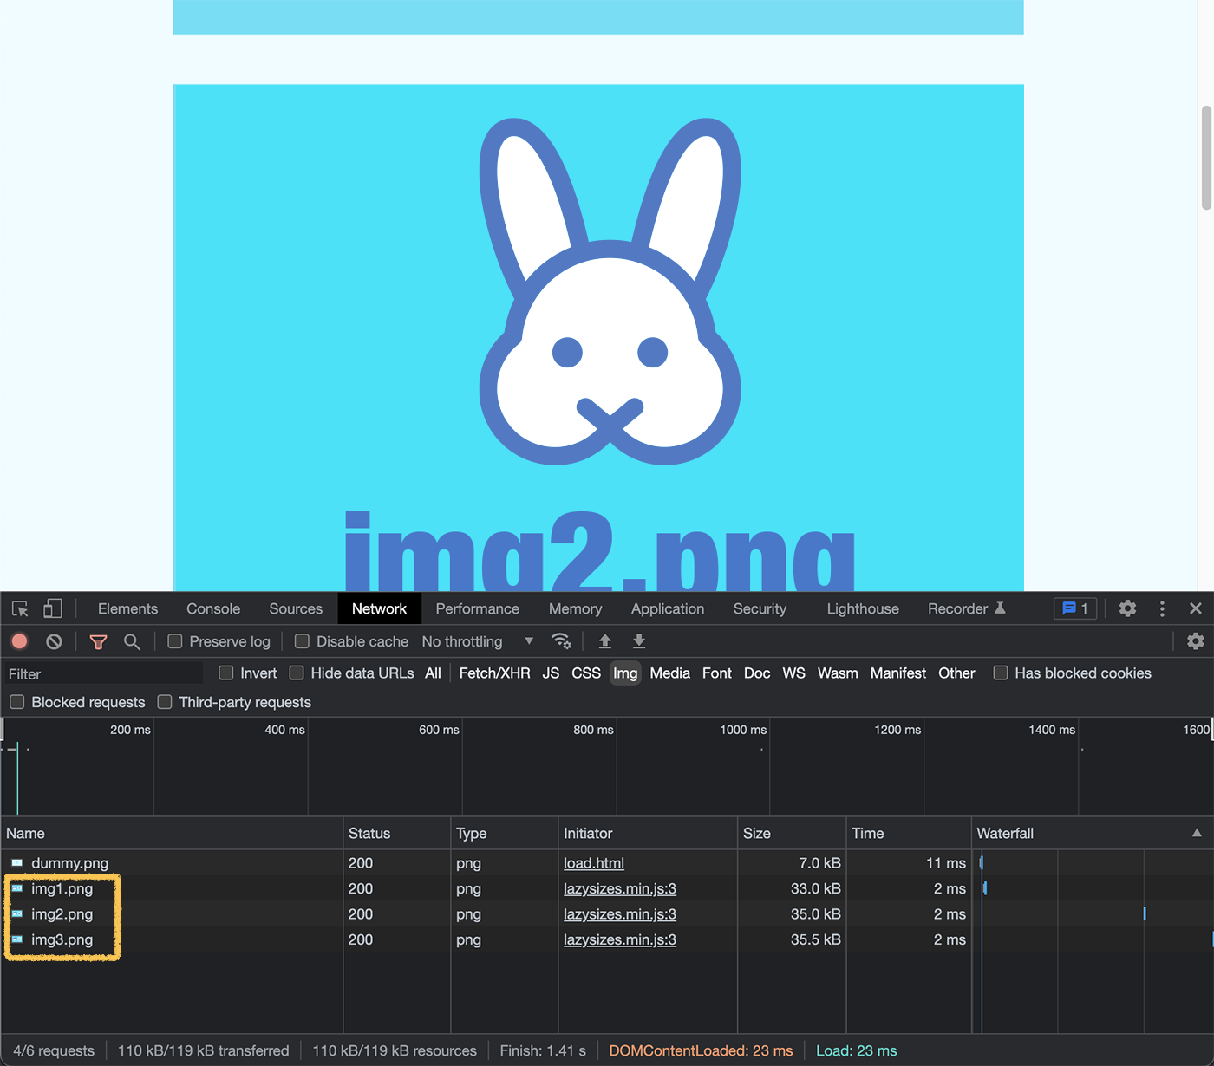This screenshot has width=1214, height=1066.
Task: Click the Filter text input
Action: coord(102,673)
